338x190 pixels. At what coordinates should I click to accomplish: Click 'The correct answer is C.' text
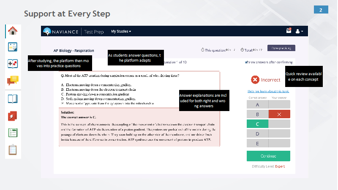point(79,117)
